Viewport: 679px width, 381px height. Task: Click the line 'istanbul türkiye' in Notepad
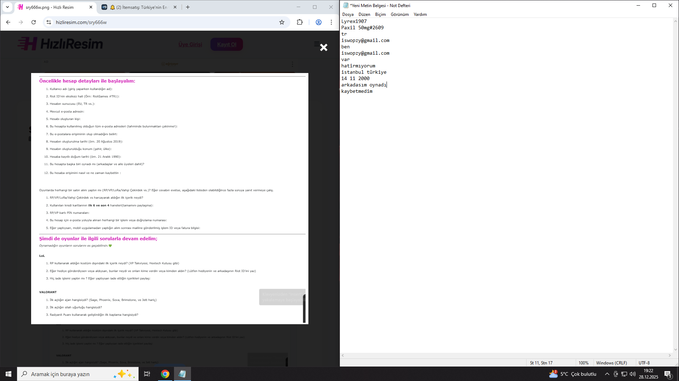point(364,72)
